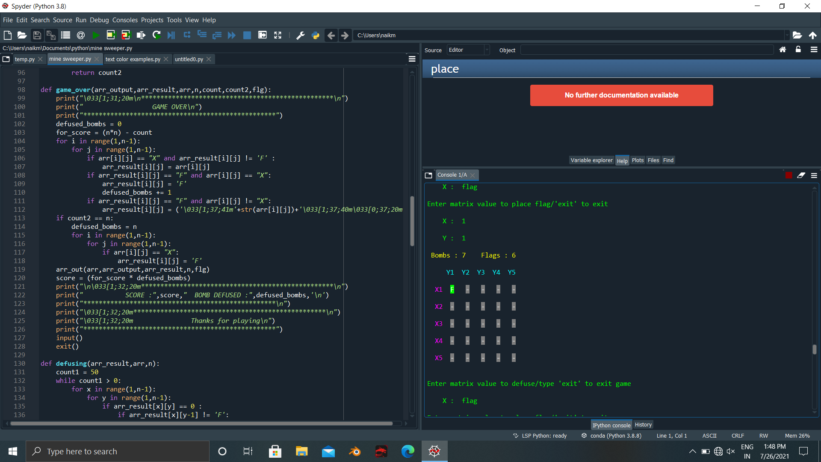The image size is (821, 462).
Task: Click the Home icon in the Help pane
Action: tap(783, 50)
